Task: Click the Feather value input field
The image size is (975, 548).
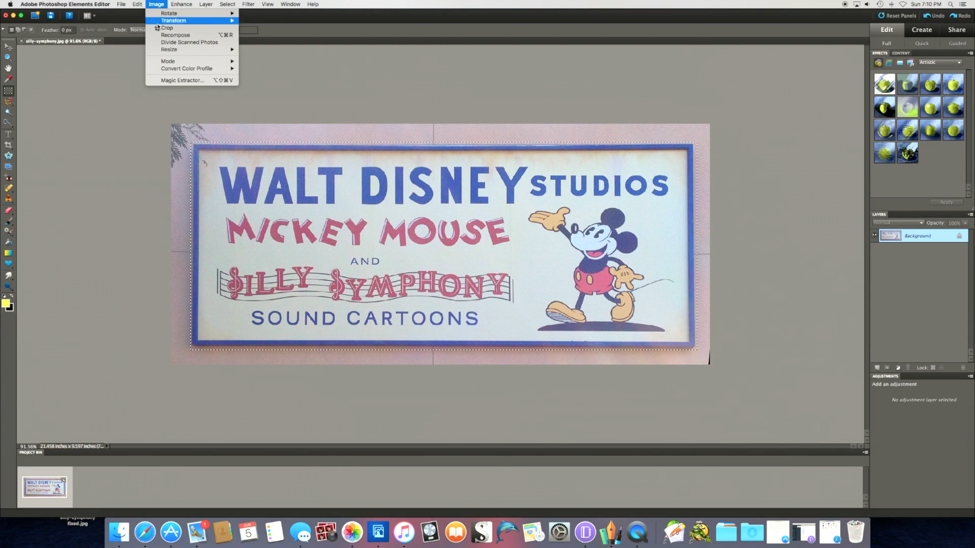Action: (68, 30)
